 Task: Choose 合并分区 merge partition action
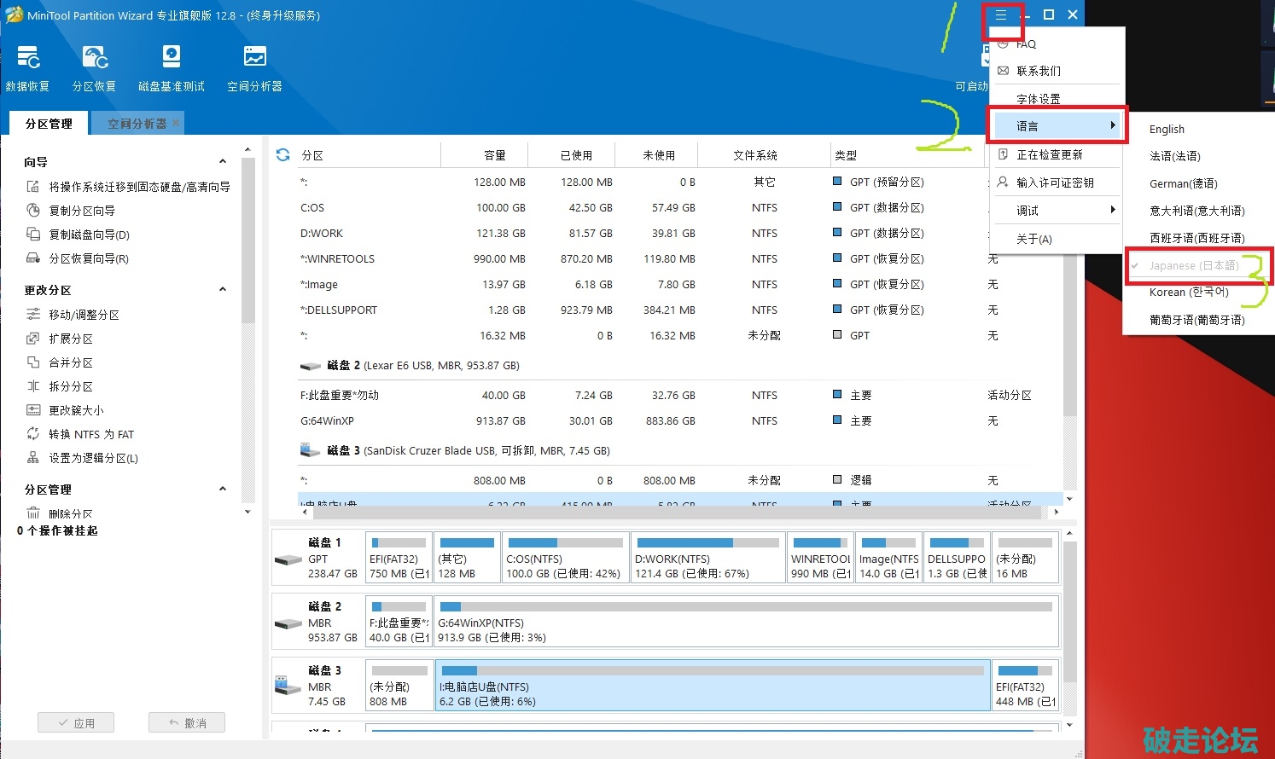tap(71, 362)
